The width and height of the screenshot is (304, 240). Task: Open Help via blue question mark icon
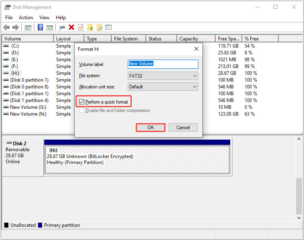coord(40,27)
